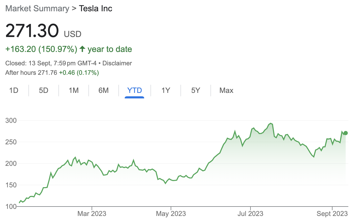352x222 pixels.
Task: Click the USD currency label
Action: tap(73, 34)
